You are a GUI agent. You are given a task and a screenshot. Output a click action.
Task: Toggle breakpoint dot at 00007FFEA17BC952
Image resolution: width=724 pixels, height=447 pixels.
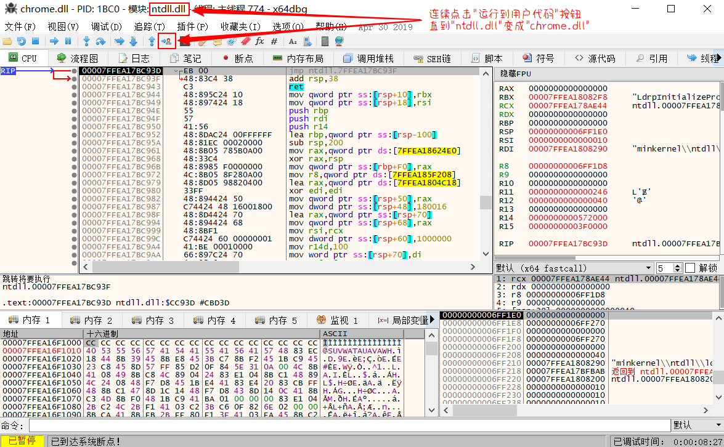(x=75, y=135)
